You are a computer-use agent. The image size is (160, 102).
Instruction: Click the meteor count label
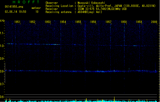[36, 8]
